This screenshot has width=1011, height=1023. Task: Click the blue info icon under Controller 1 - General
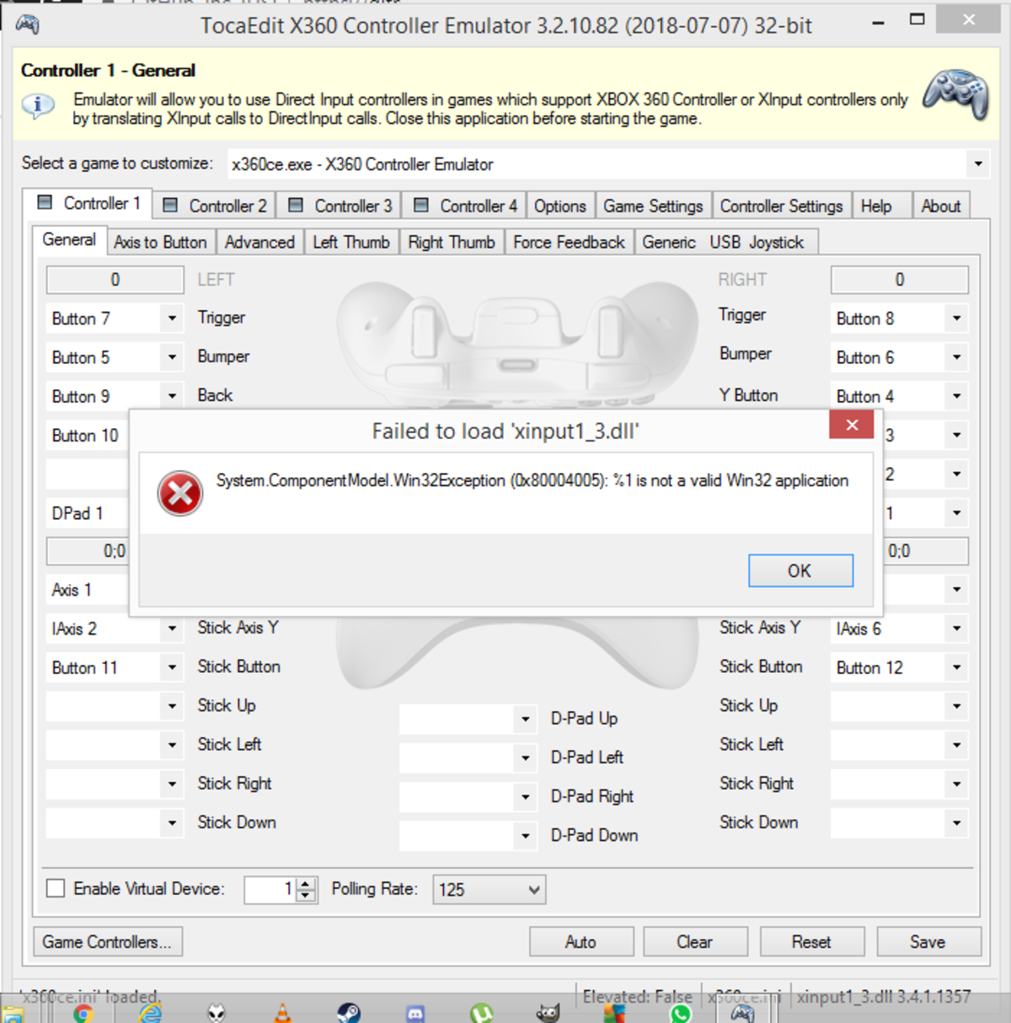click(38, 106)
